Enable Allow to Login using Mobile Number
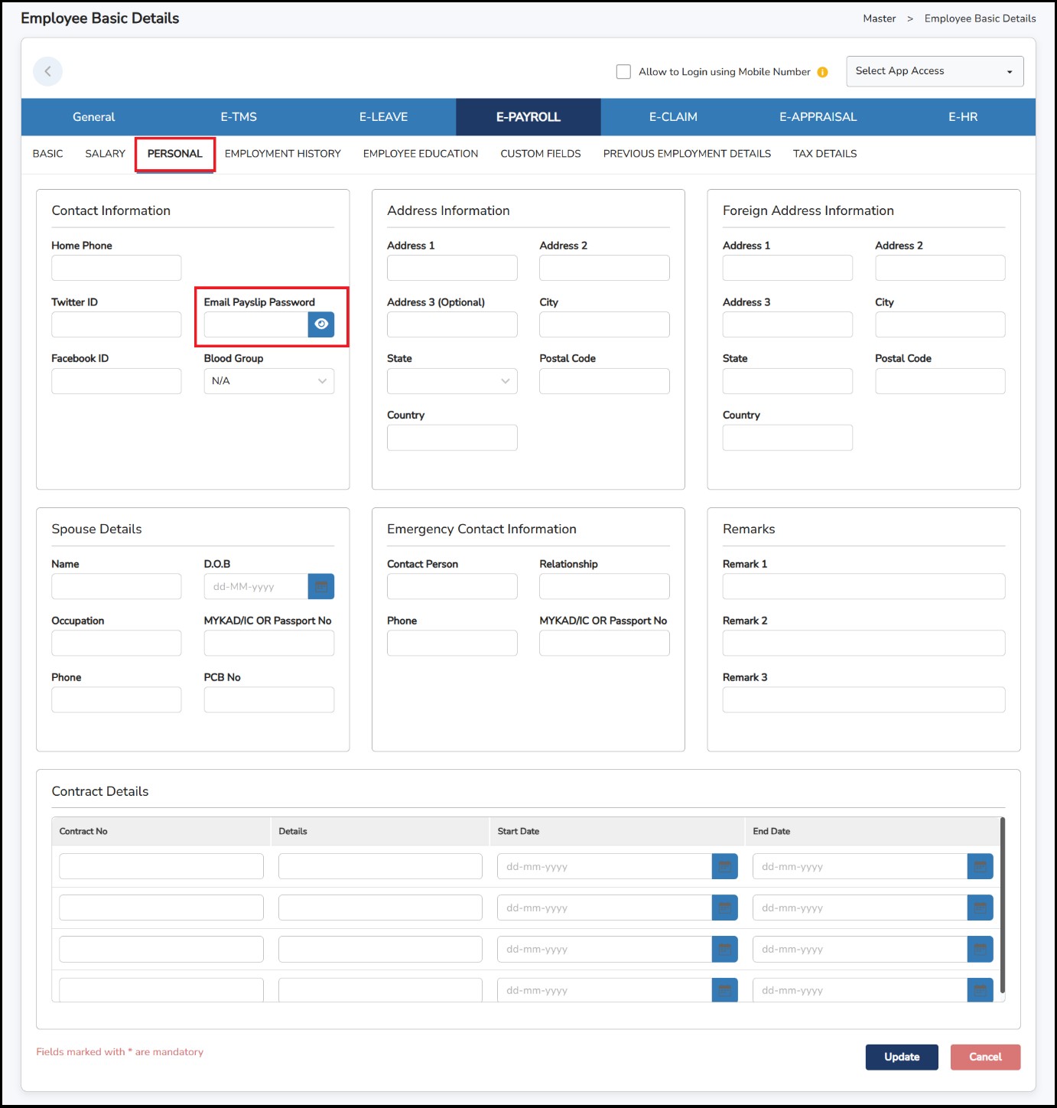Viewport: 1057px width, 1108px height. 623,72
